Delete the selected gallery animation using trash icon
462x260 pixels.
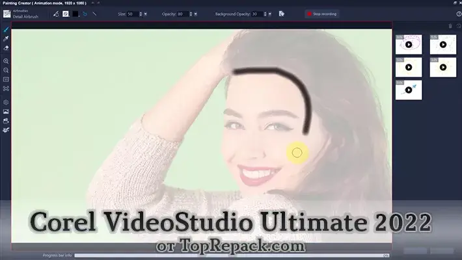(450, 26)
